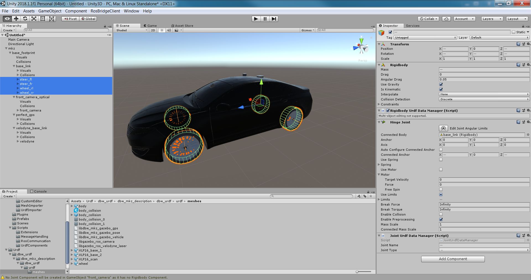The width and height of the screenshot is (531, 280).
Task: Uncheck Enable Preprocessing in Hinge Joint
Action: [441, 219]
